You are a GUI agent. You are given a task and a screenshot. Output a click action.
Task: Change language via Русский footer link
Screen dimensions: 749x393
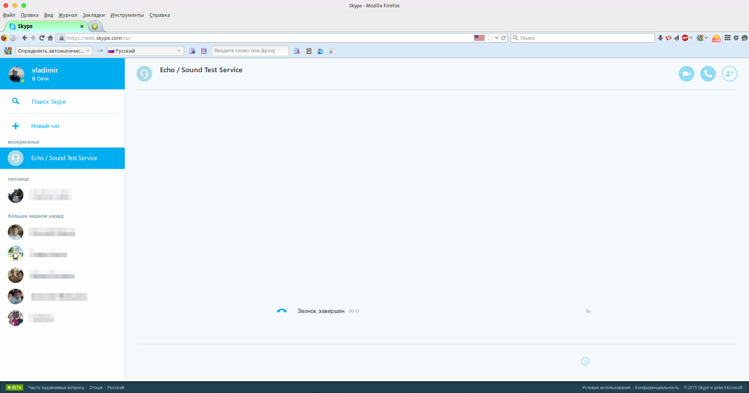click(x=116, y=387)
